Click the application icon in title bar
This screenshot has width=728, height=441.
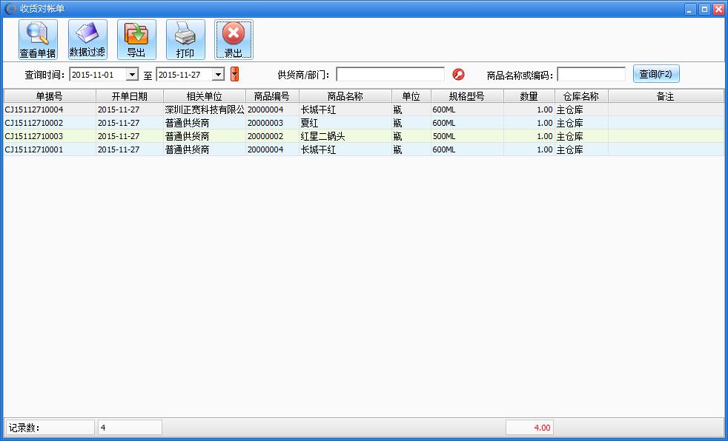pos(10,9)
